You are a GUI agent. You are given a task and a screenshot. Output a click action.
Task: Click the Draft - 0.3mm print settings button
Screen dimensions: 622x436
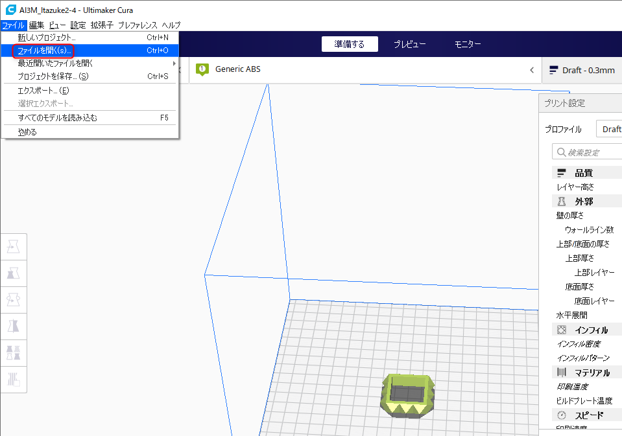point(582,70)
